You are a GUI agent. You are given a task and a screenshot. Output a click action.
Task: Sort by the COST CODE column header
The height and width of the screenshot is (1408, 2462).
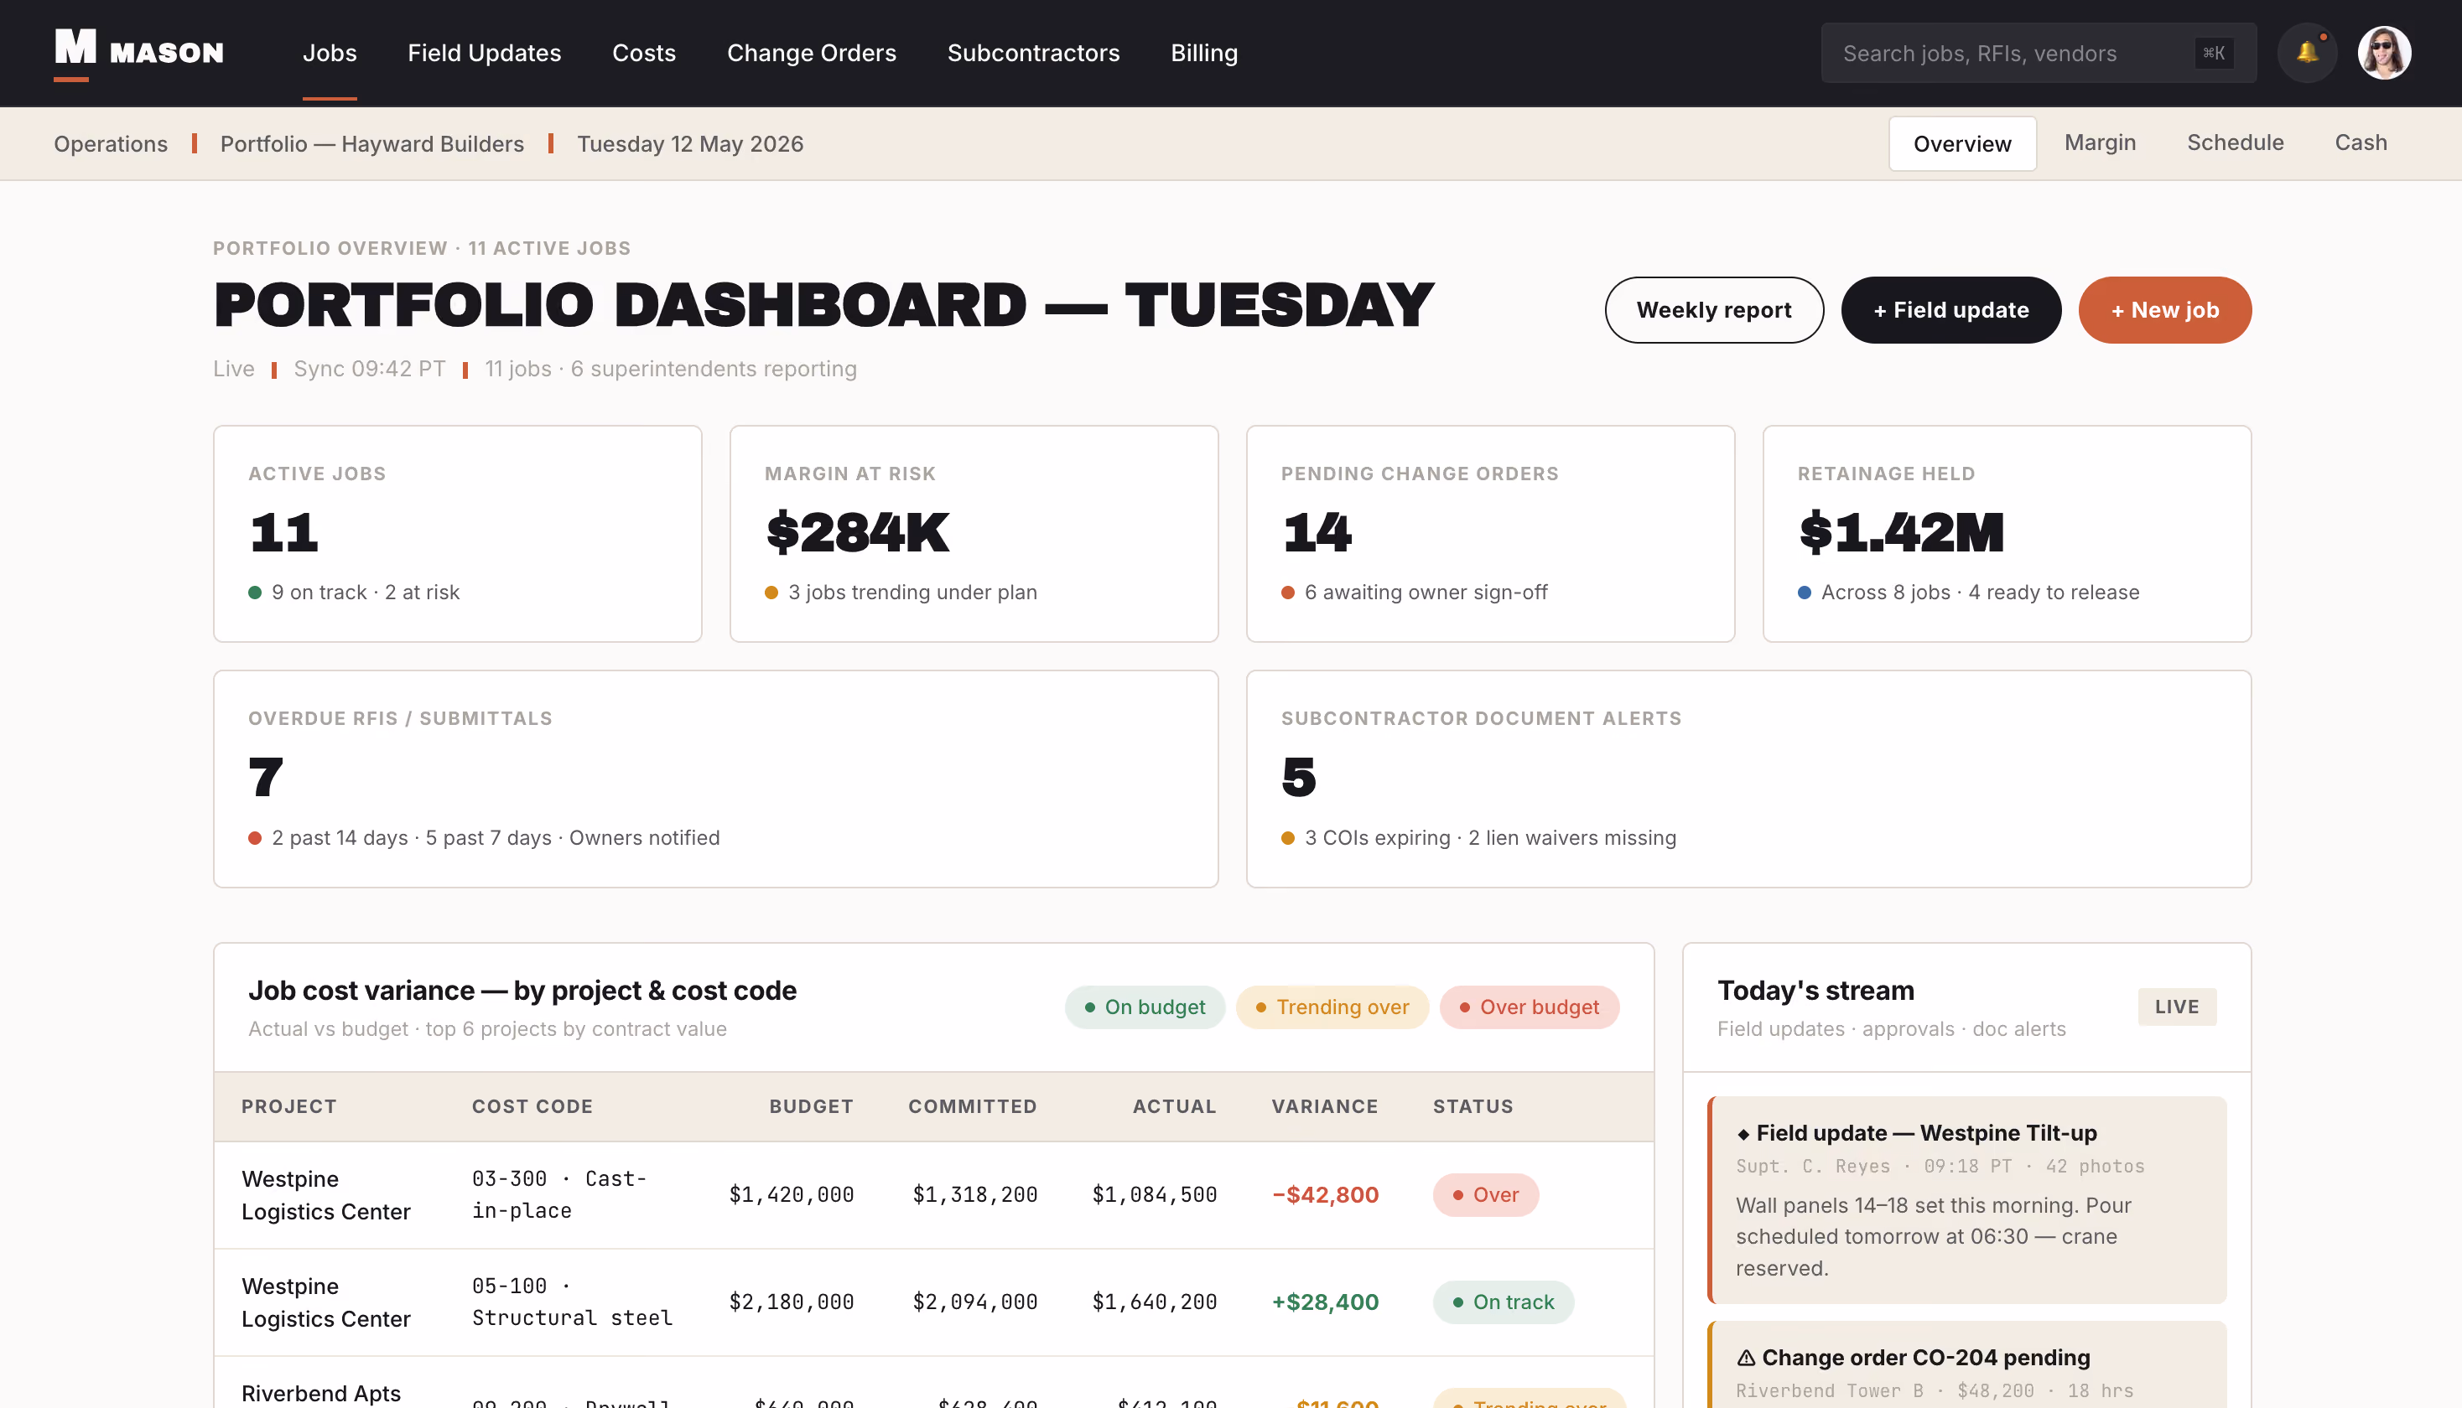point(532,1106)
